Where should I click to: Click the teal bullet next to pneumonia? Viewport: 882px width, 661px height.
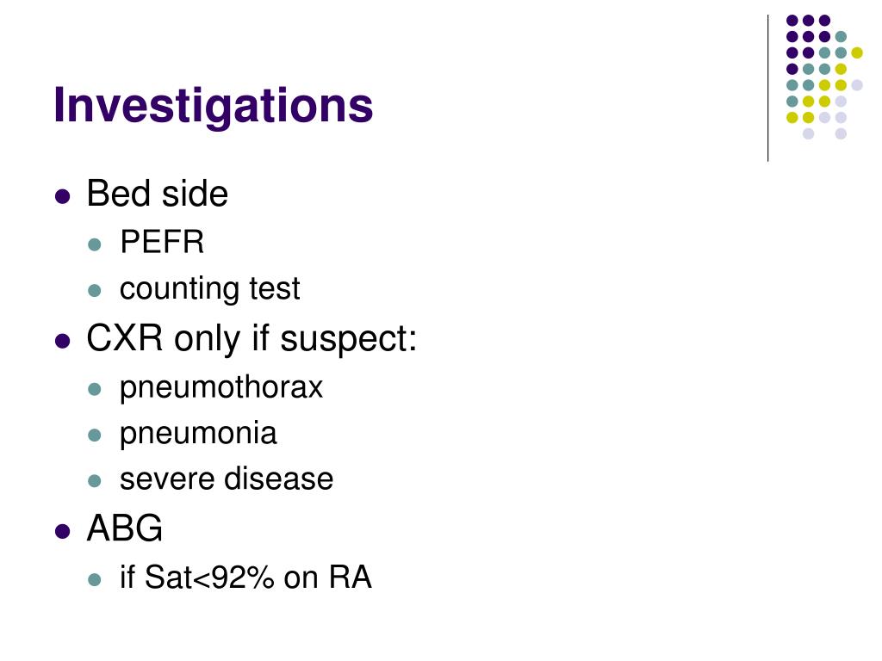95,435
